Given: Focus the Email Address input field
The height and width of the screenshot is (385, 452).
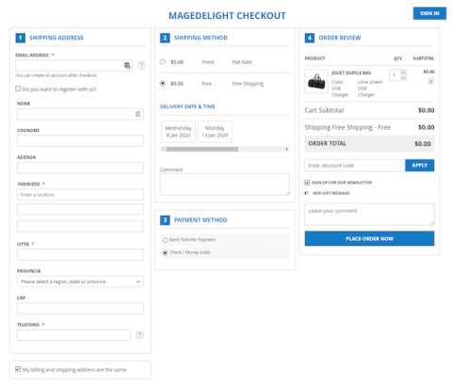Looking at the screenshot, I should (x=73, y=66).
